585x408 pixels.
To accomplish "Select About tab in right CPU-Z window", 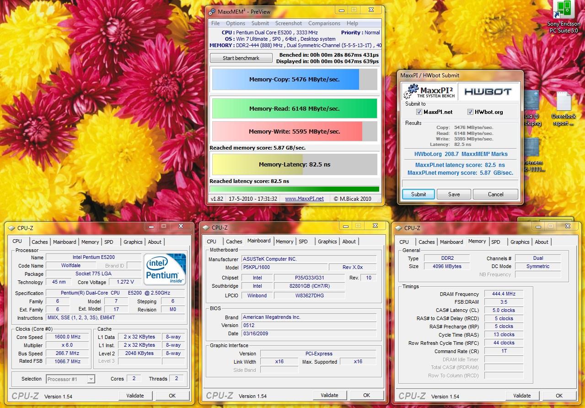I will point(542,242).
